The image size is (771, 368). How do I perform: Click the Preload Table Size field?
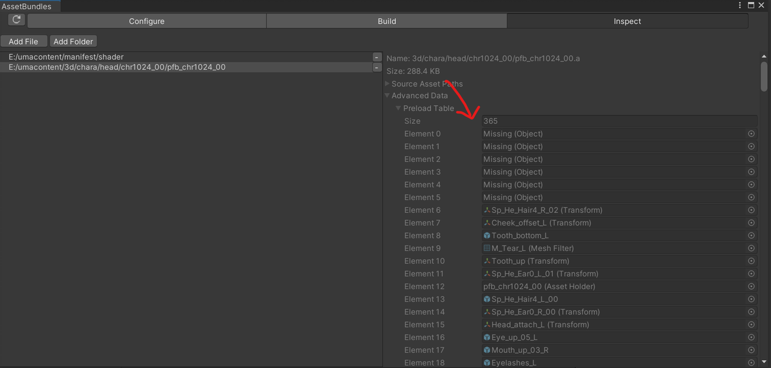click(x=619, y=121)
